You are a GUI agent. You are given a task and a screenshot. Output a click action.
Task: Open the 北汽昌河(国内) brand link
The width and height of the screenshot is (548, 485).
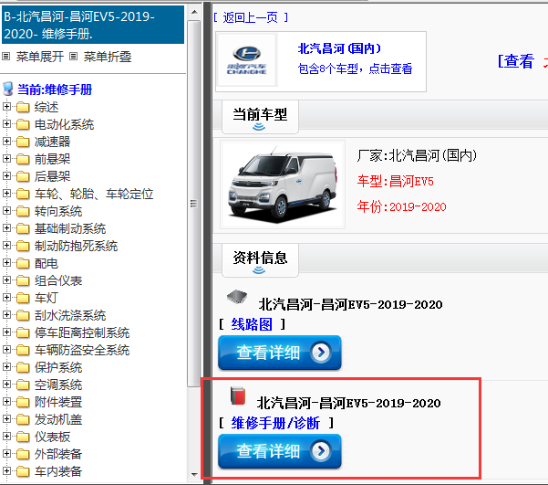click(x=339, y=48)
